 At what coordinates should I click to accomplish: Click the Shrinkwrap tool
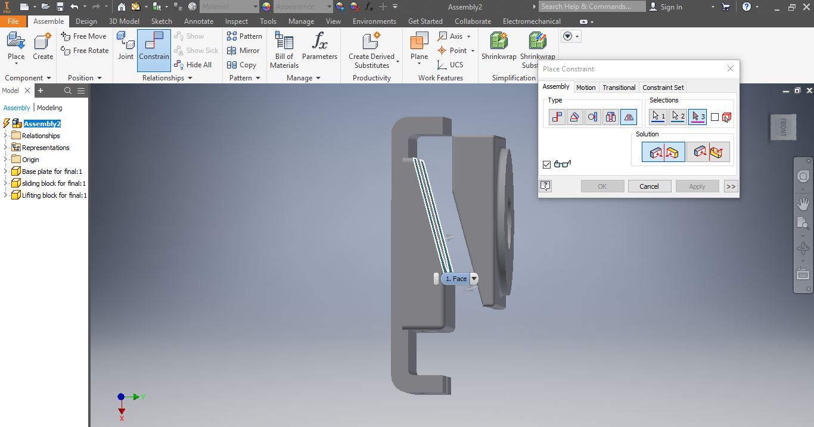pyautogui.click(x=499, y=46)
